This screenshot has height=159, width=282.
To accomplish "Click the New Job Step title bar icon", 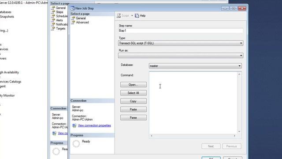I will tap(72, 8).
